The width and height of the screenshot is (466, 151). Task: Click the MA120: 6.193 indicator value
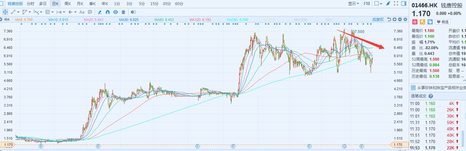coord(200,20)
